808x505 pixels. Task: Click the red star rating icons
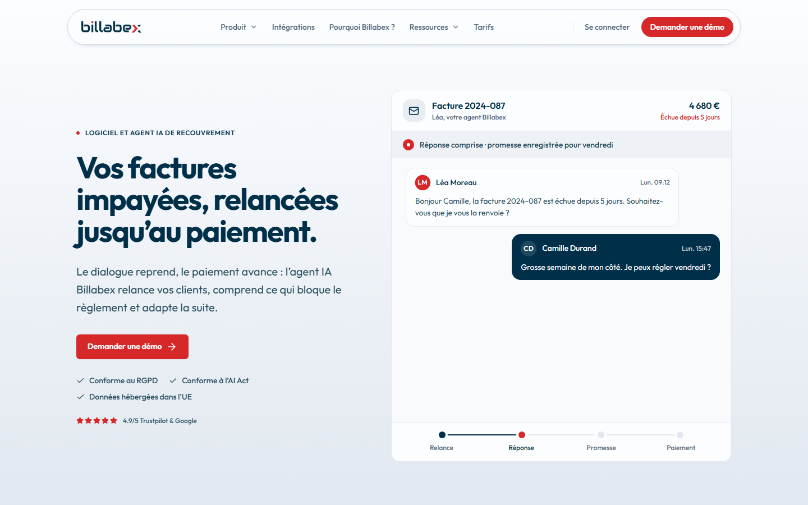pos(97,420)
